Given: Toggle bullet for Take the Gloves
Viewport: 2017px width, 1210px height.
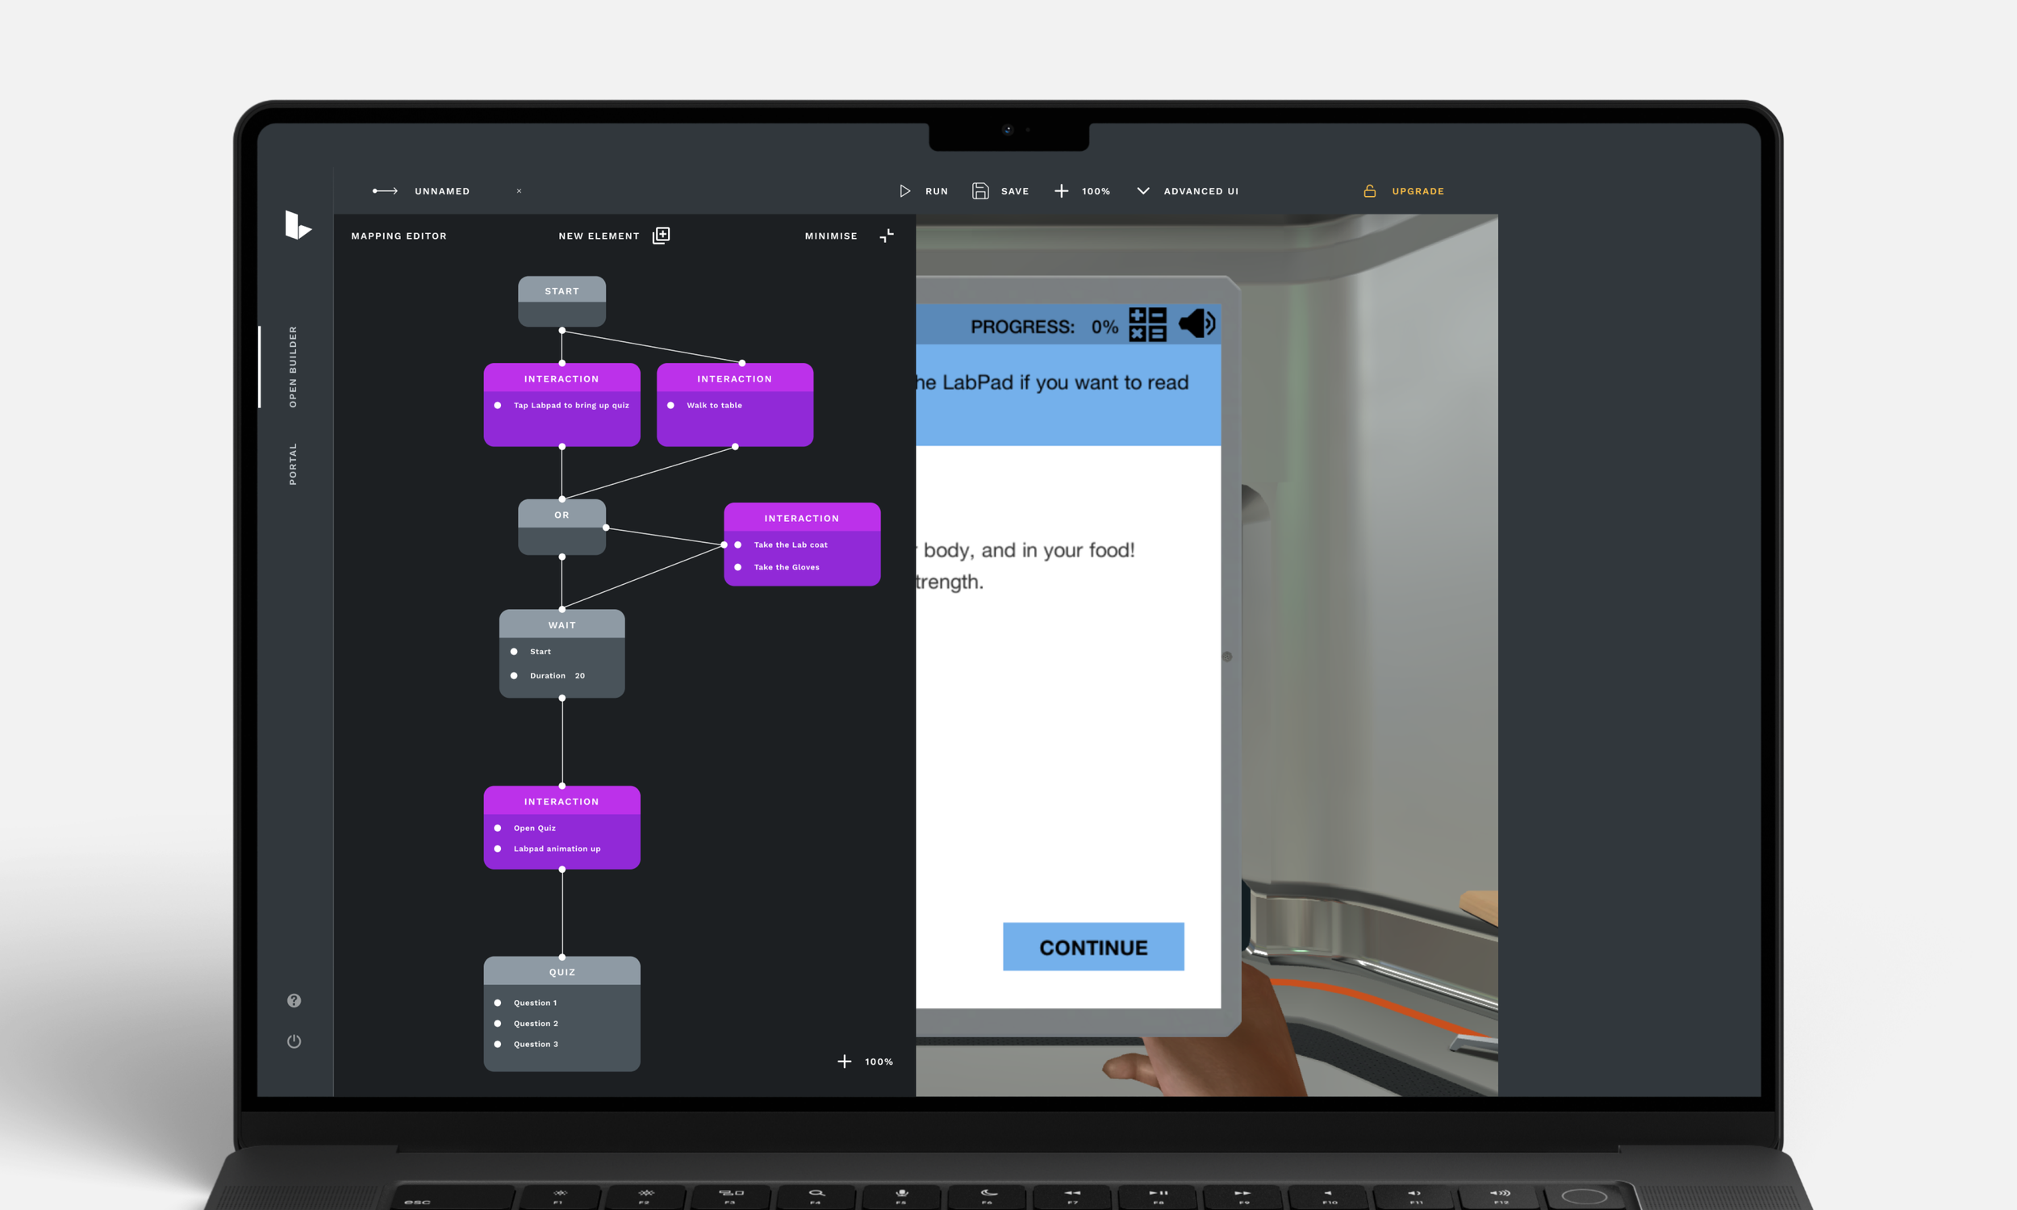Looking at the screenshot, I should [738, 566].
